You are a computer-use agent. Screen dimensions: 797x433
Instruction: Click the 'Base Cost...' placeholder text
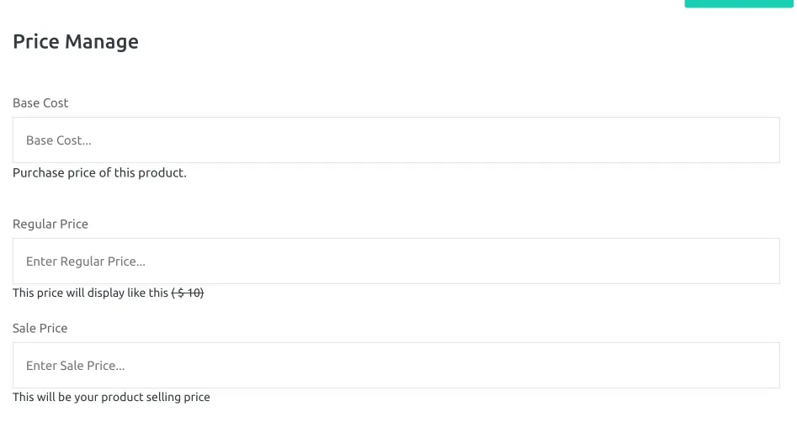pos(59,140)
